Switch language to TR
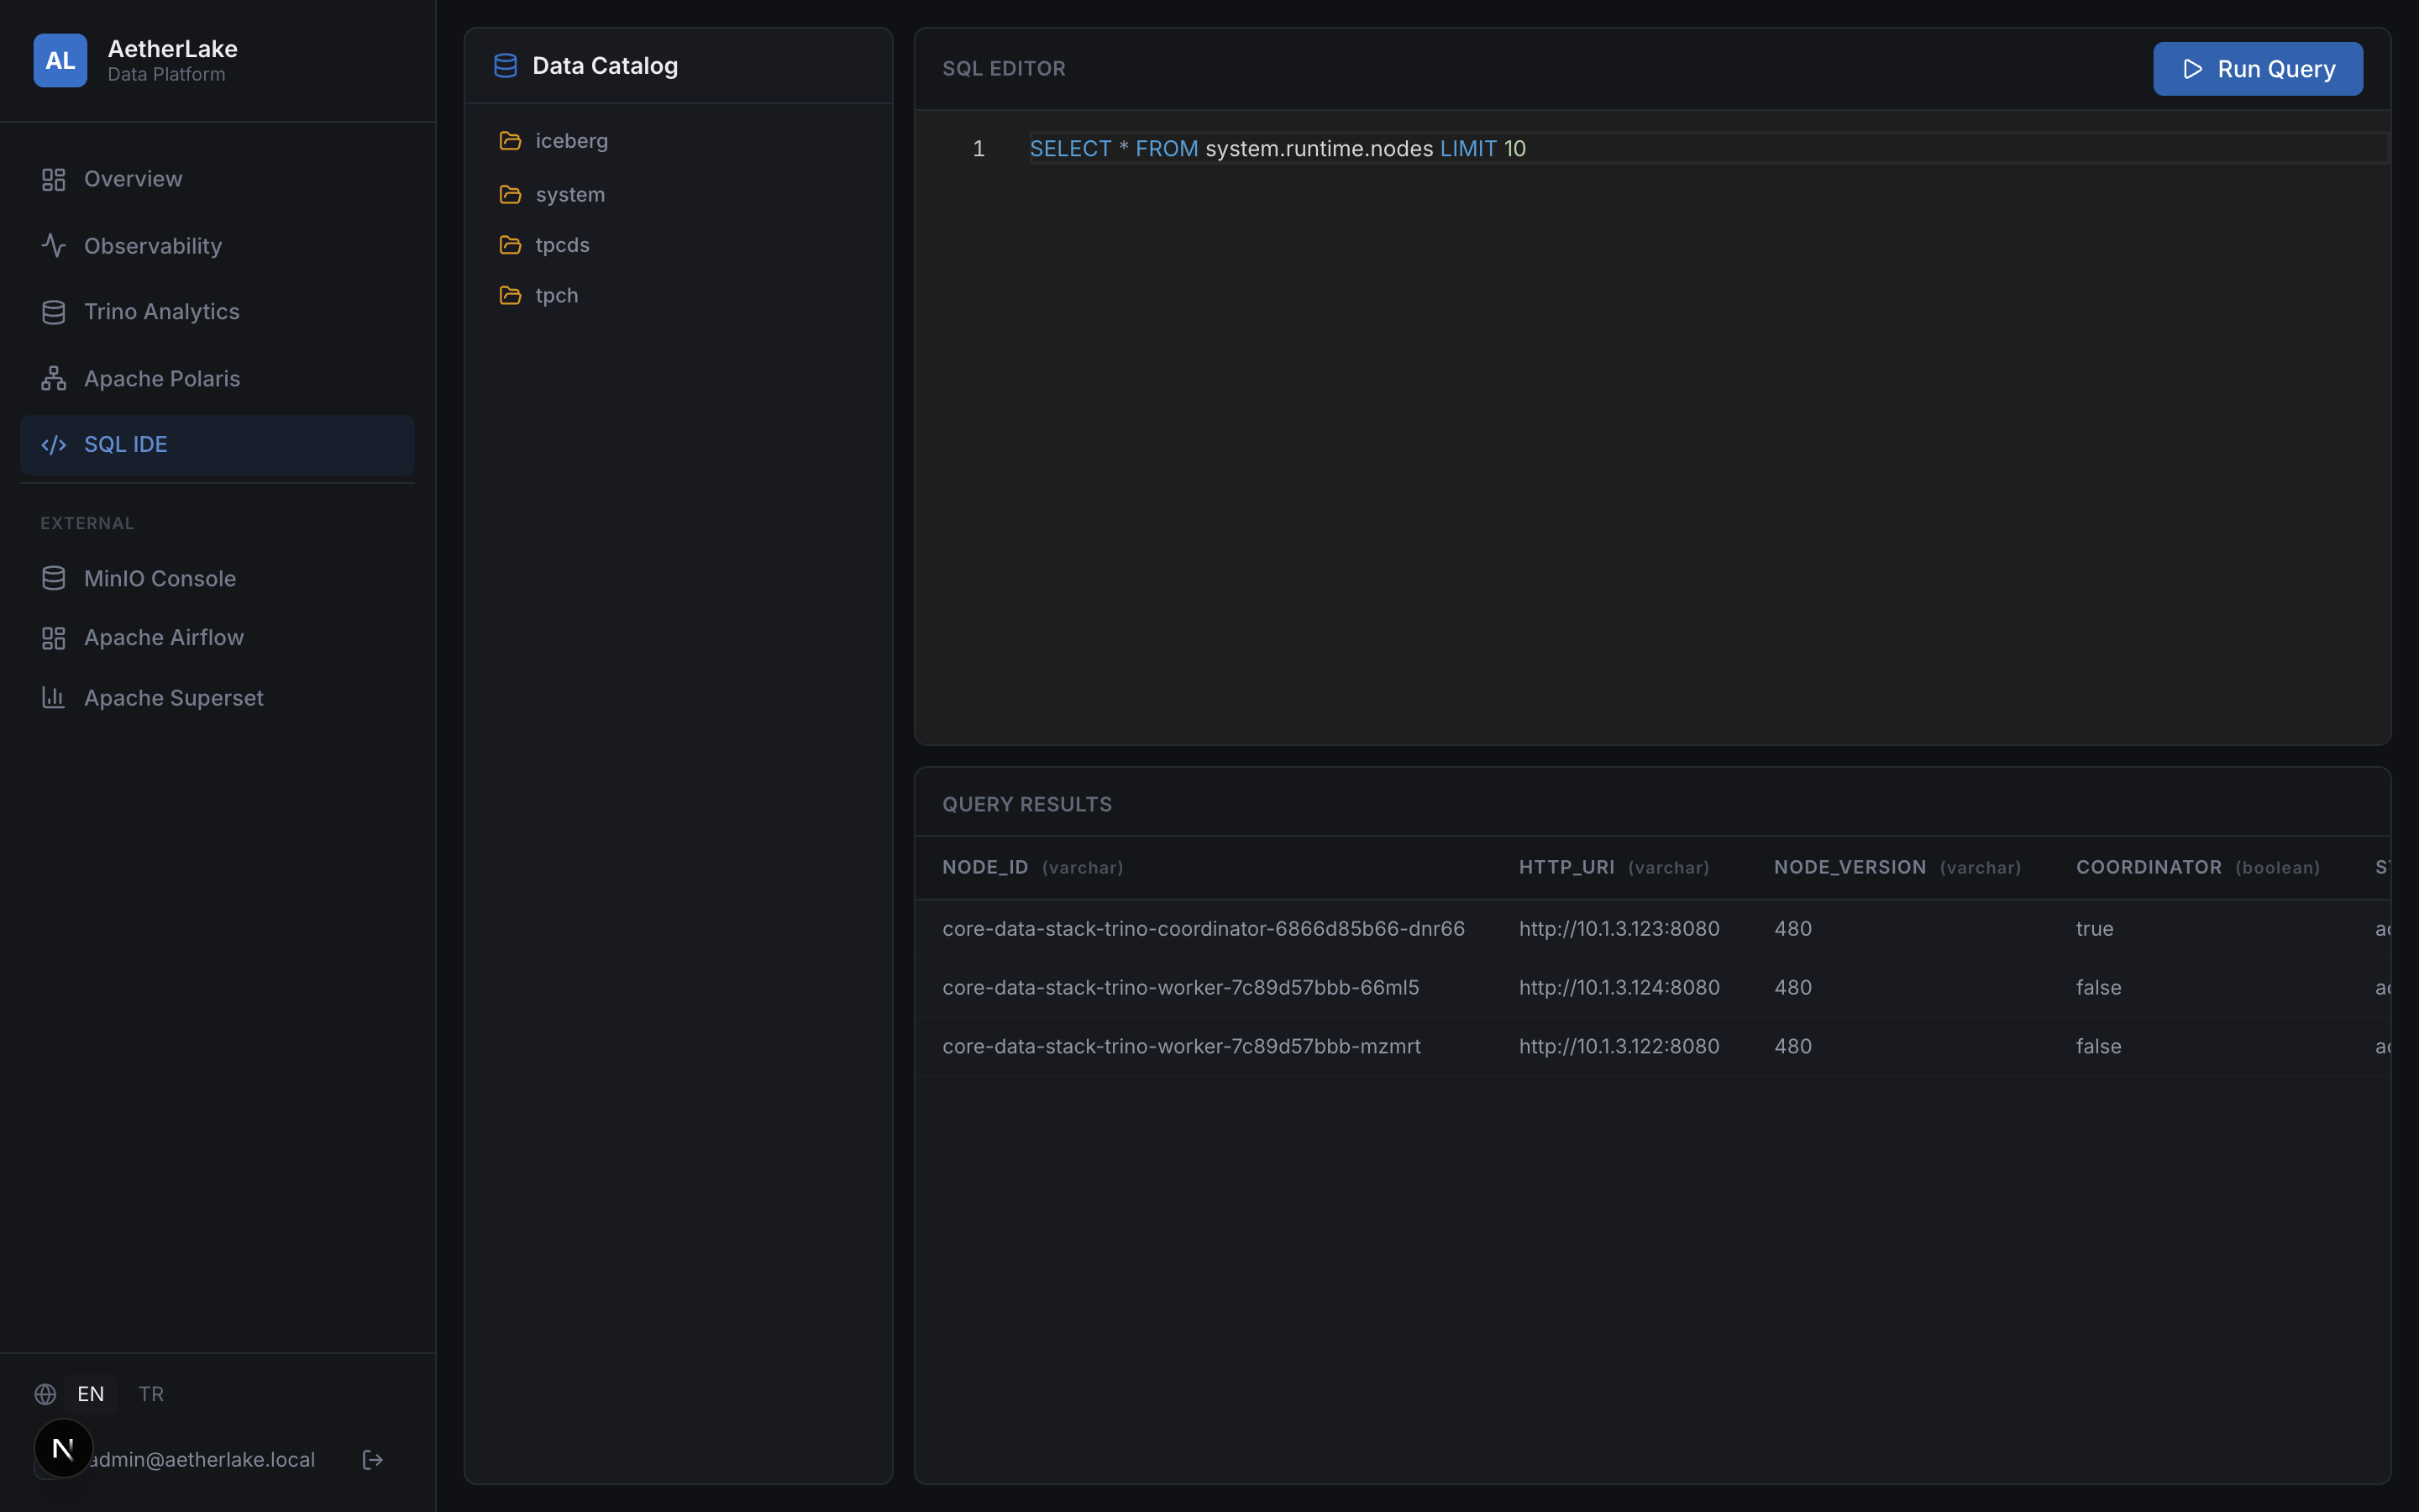 [x=151, y=1394]
